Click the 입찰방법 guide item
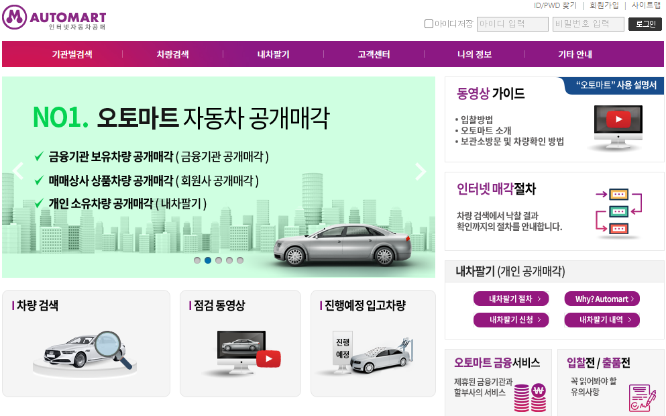 477,119
